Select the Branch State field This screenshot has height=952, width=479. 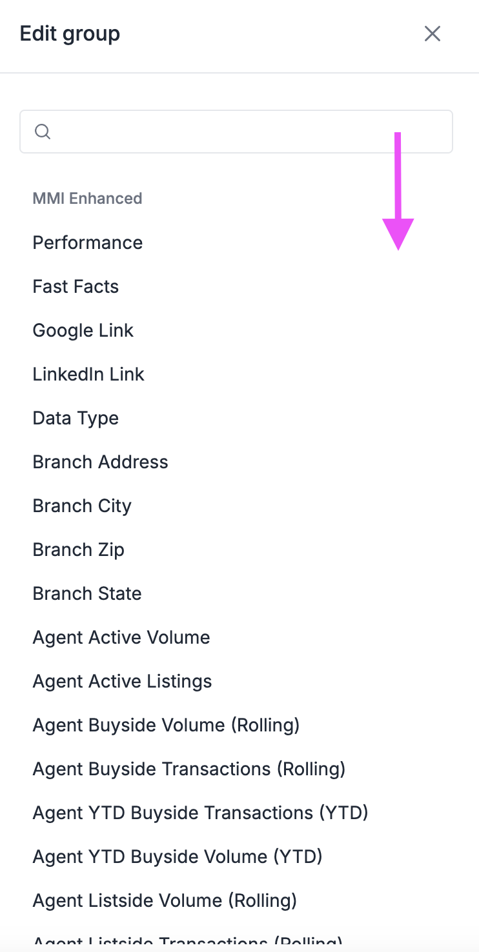click(x=87, y=593)
